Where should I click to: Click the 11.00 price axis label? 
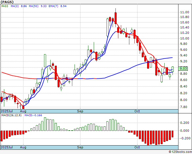185,12
